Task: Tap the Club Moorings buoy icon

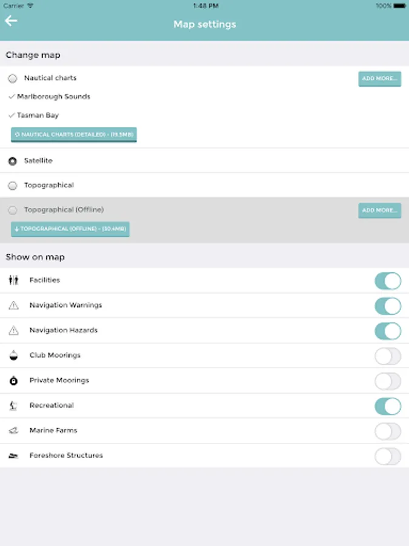Action: (x=13, y=356)
